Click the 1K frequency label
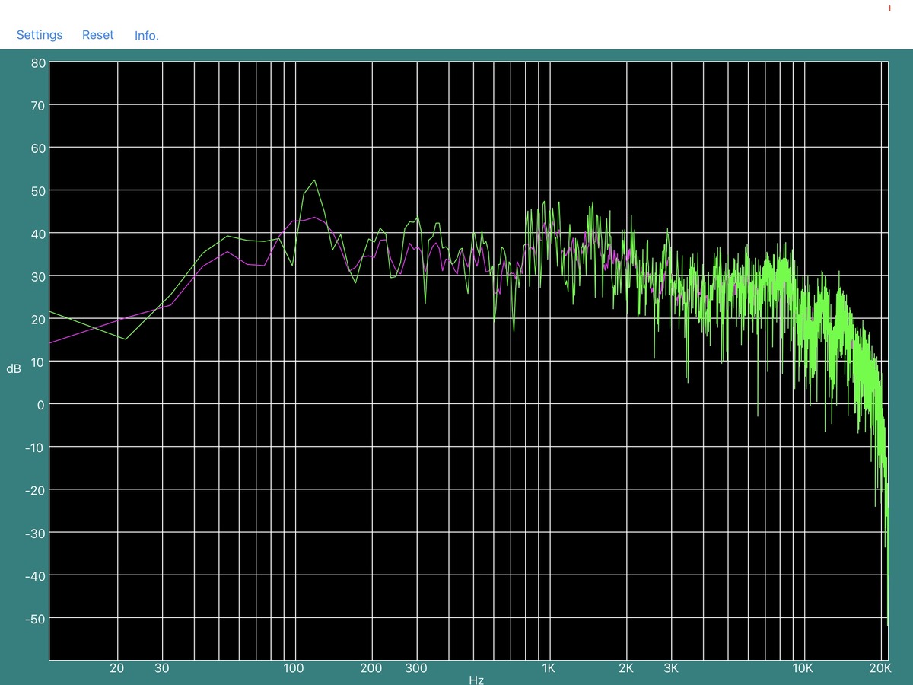Viewport: 913px width, 685px height. pyautogui.click(x=549, y=668)
